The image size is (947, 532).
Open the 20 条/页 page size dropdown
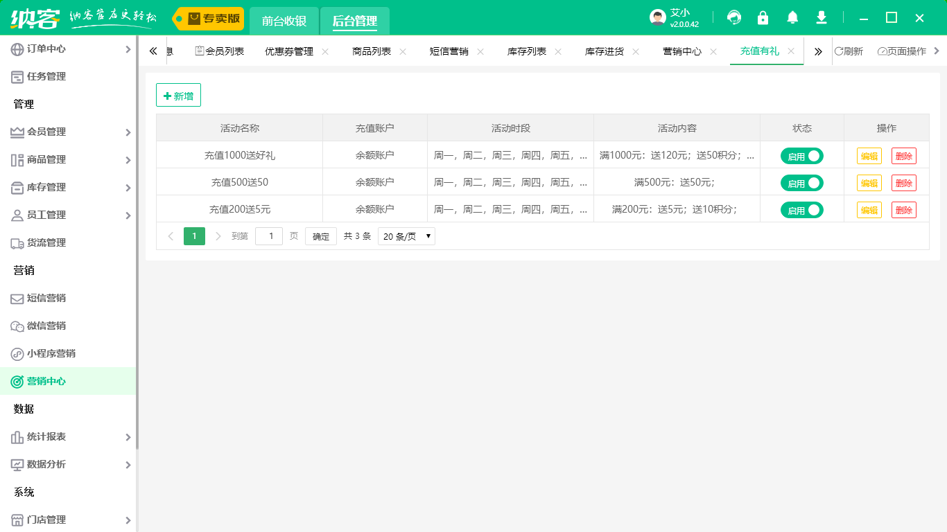[406, 236]
